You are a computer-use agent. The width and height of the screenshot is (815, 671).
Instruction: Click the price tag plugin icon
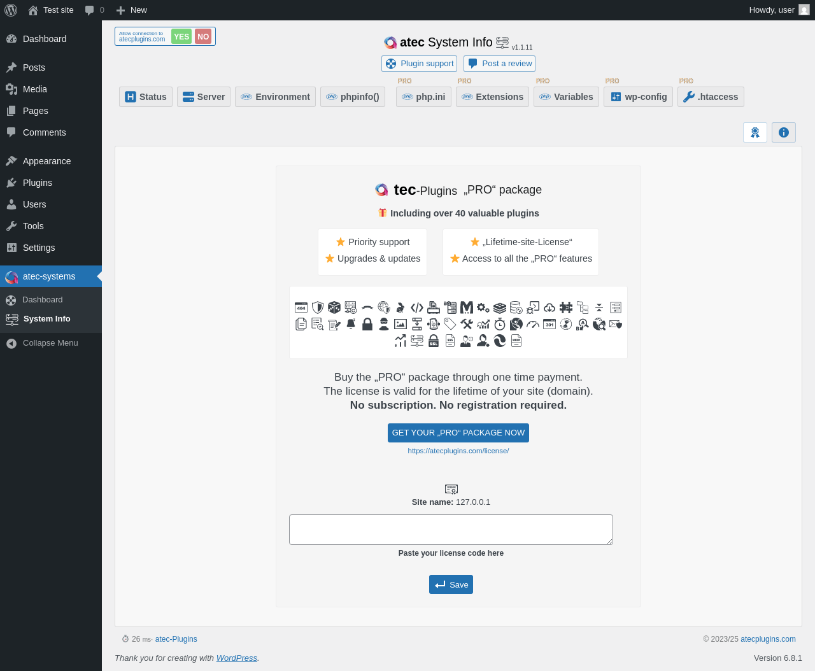pyautogui.click(x=450, y=324)
